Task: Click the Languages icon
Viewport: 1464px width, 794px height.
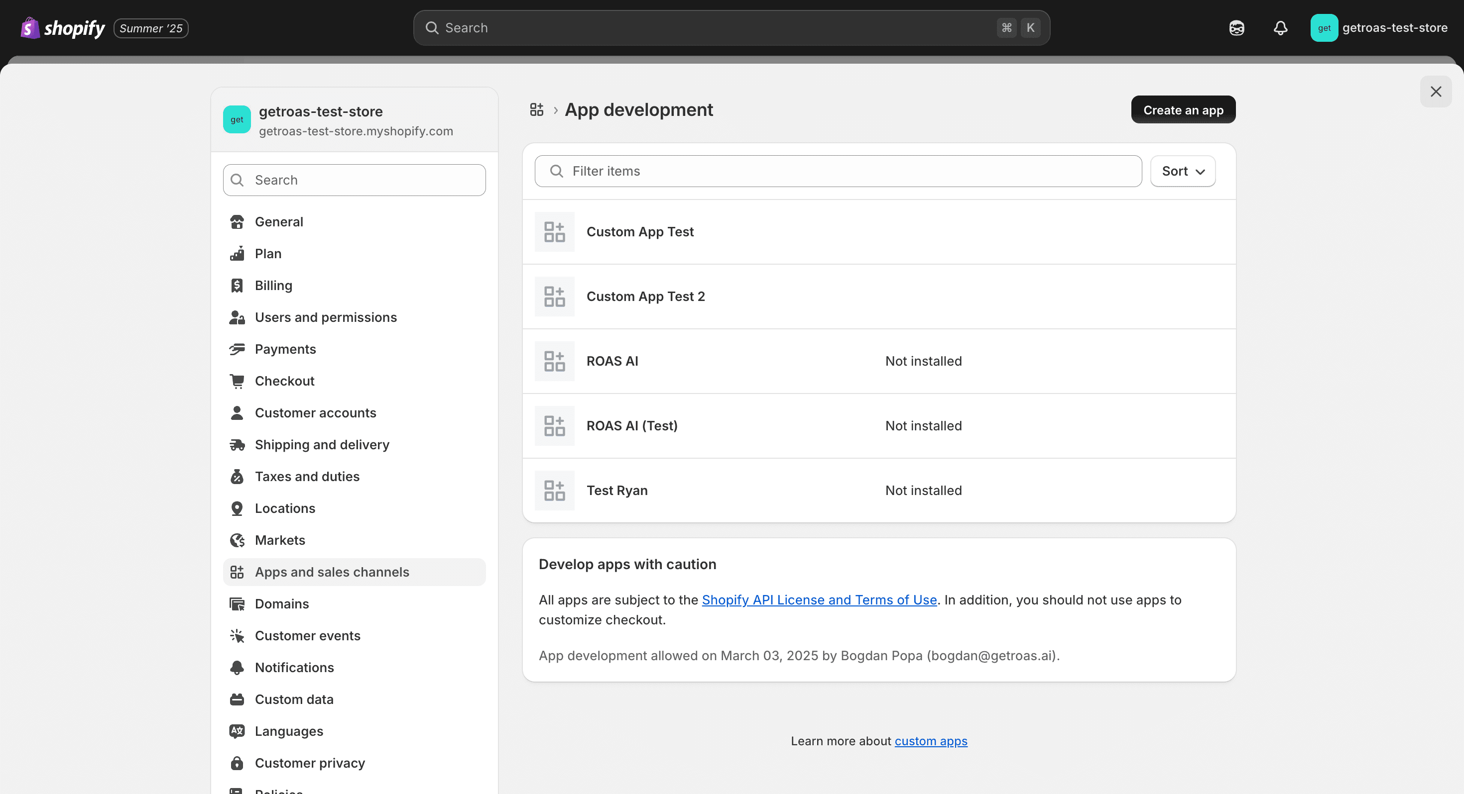Action: (x=237, y=731)
